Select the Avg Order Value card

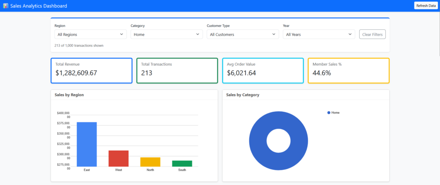(x=263, y=71)
